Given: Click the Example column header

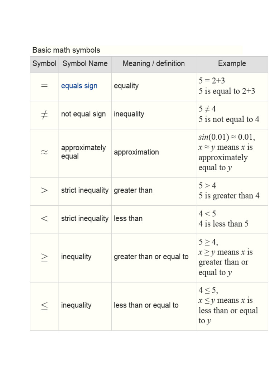Looking at the screenshot, I should [x=232, y=64].
